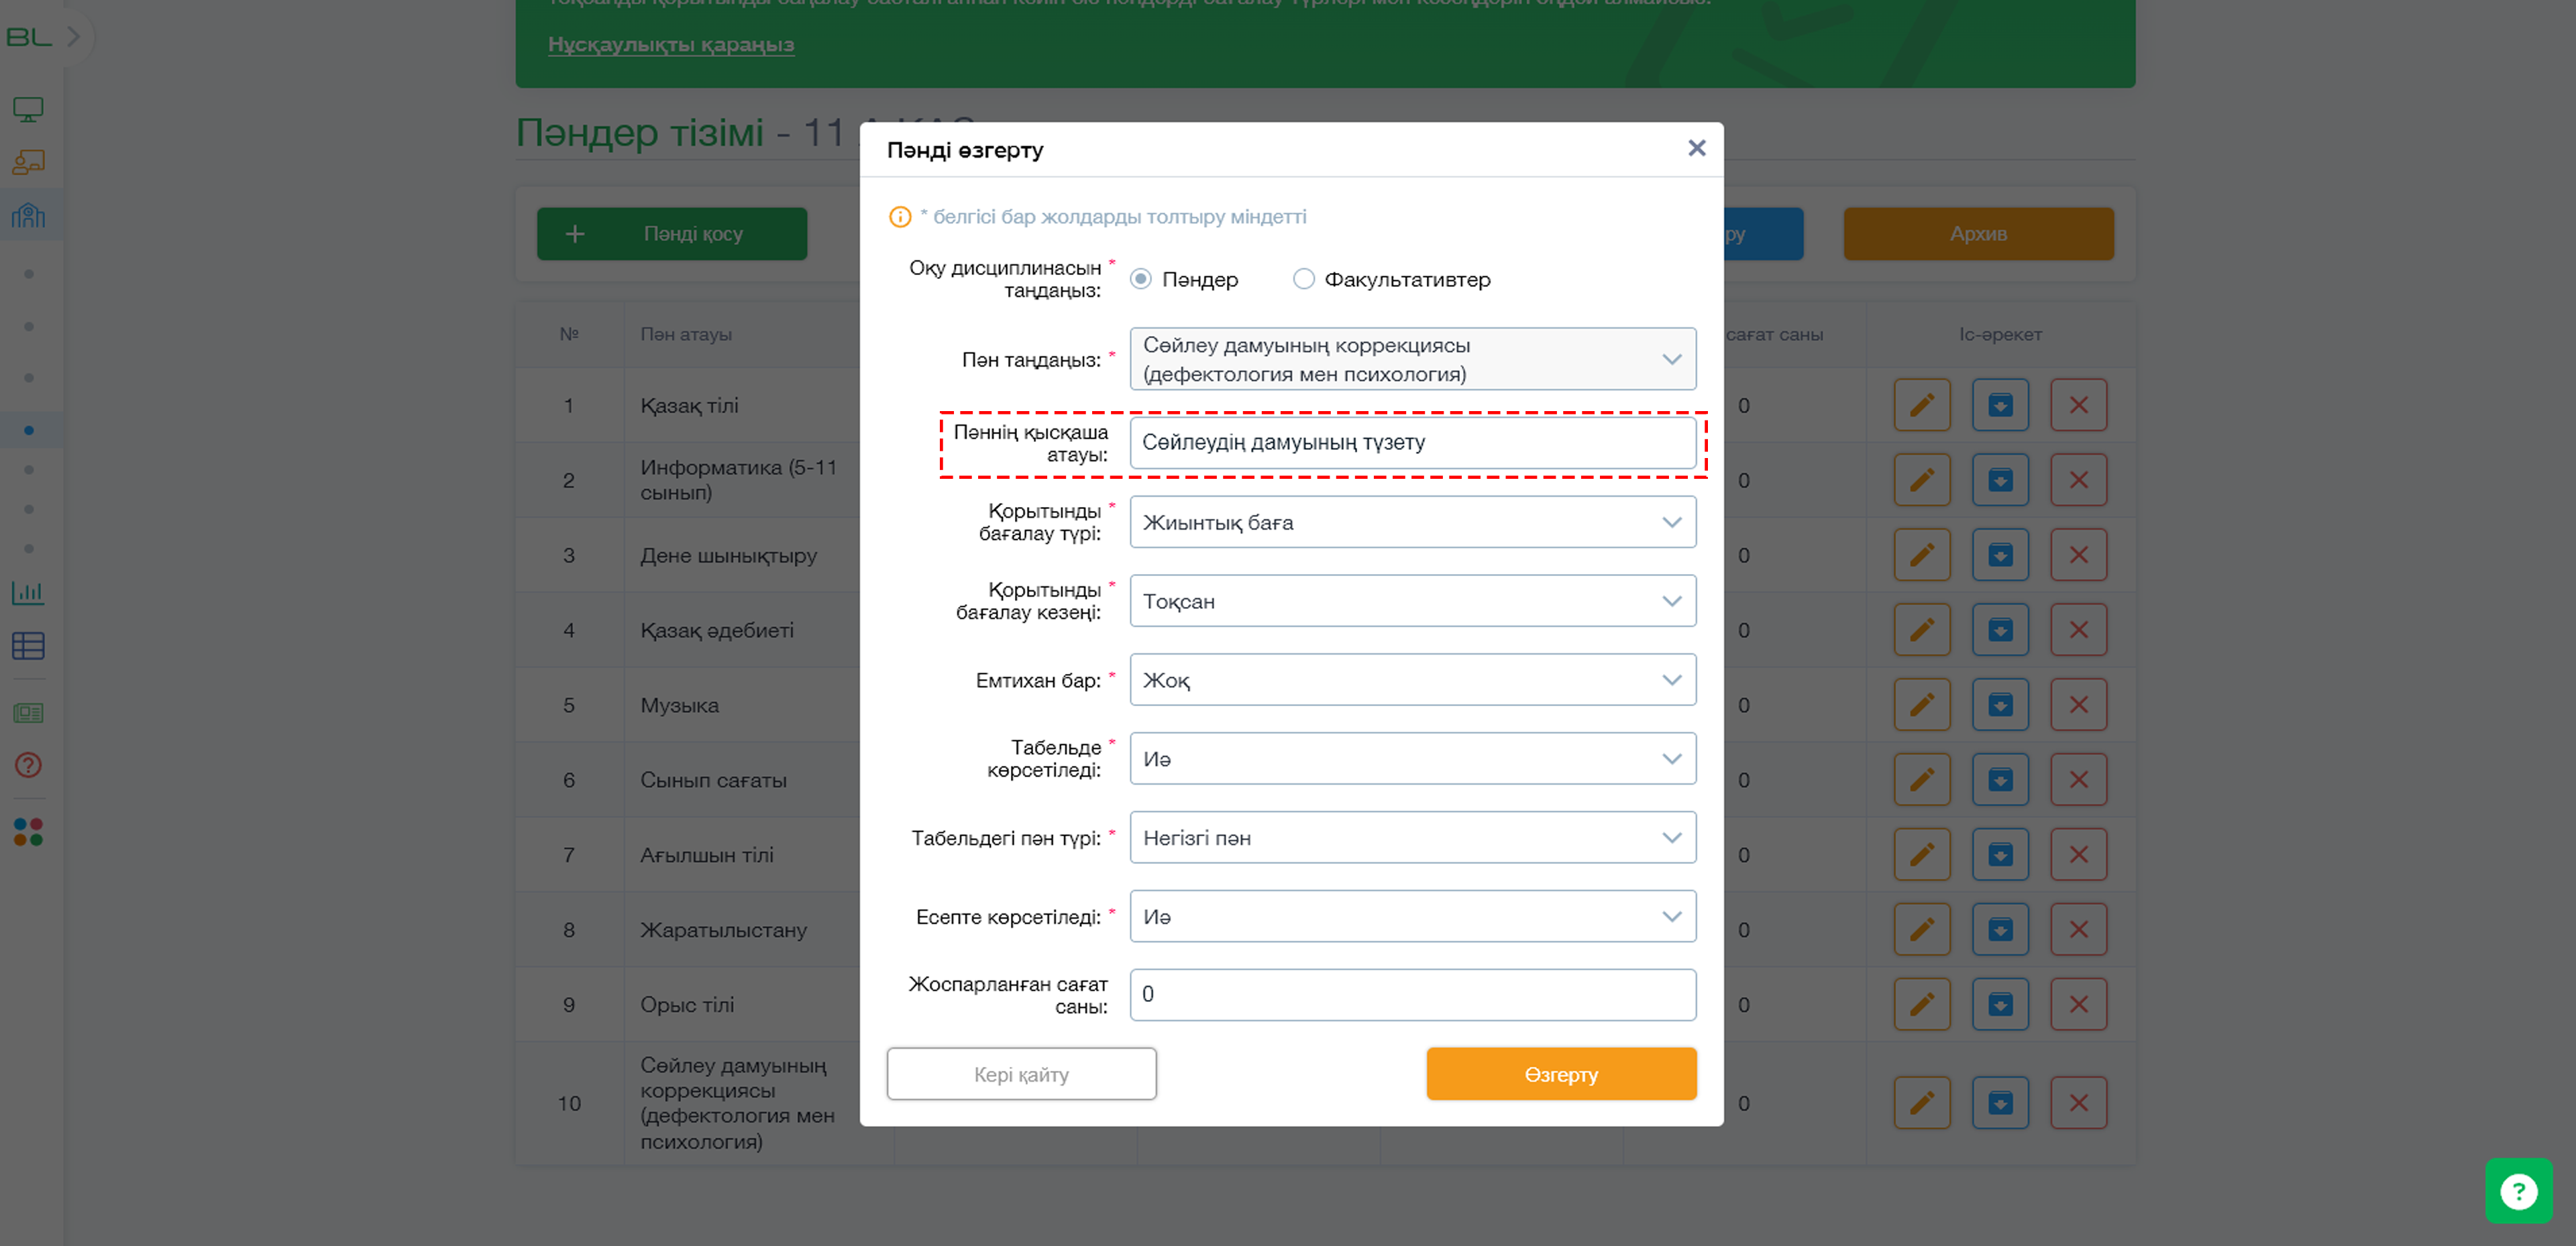Open the statistics chart icon in sidebar
This screenshot has height=1246, width=2576.
(x=28, y=592)
